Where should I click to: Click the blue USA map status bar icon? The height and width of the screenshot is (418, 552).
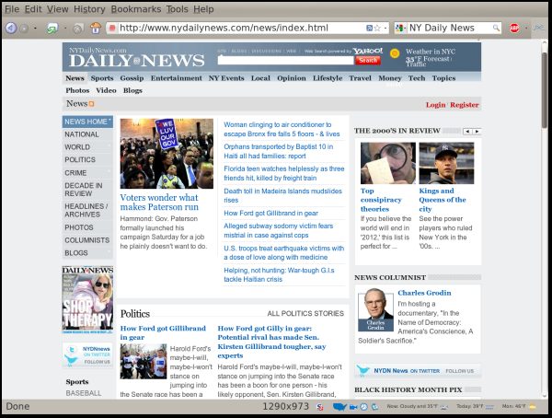[x=339, y=407]
